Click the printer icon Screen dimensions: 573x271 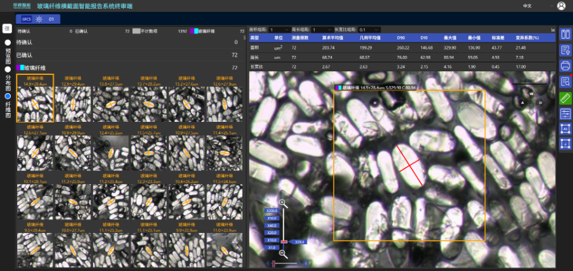click(565, 66)
